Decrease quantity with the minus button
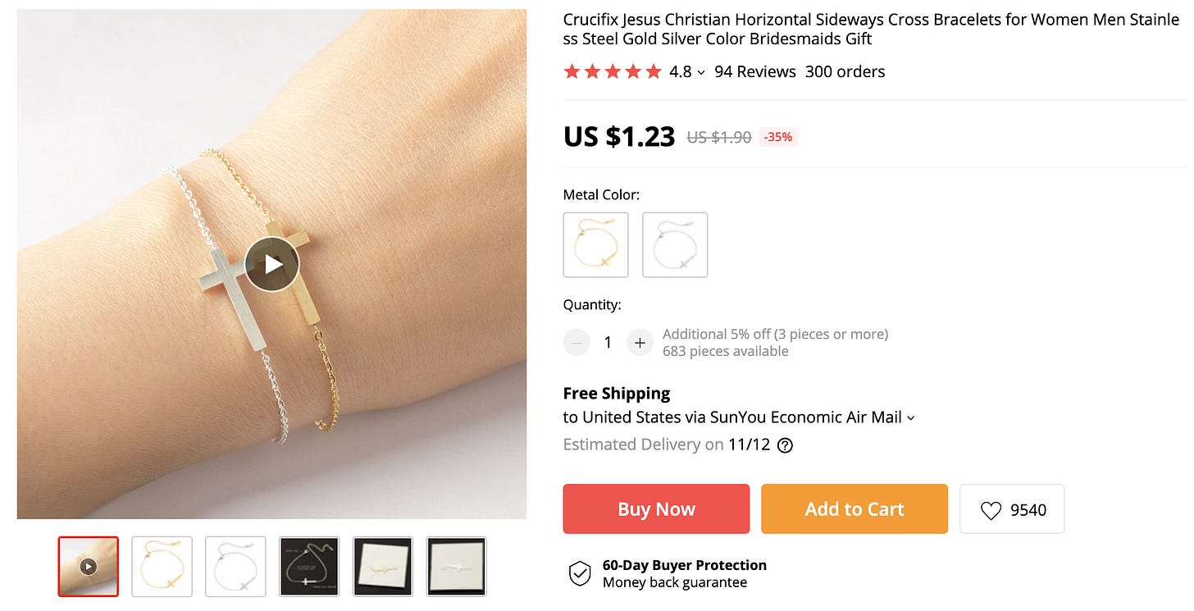Viewport: 1194px width, 611px height. [x=576, y=343]
